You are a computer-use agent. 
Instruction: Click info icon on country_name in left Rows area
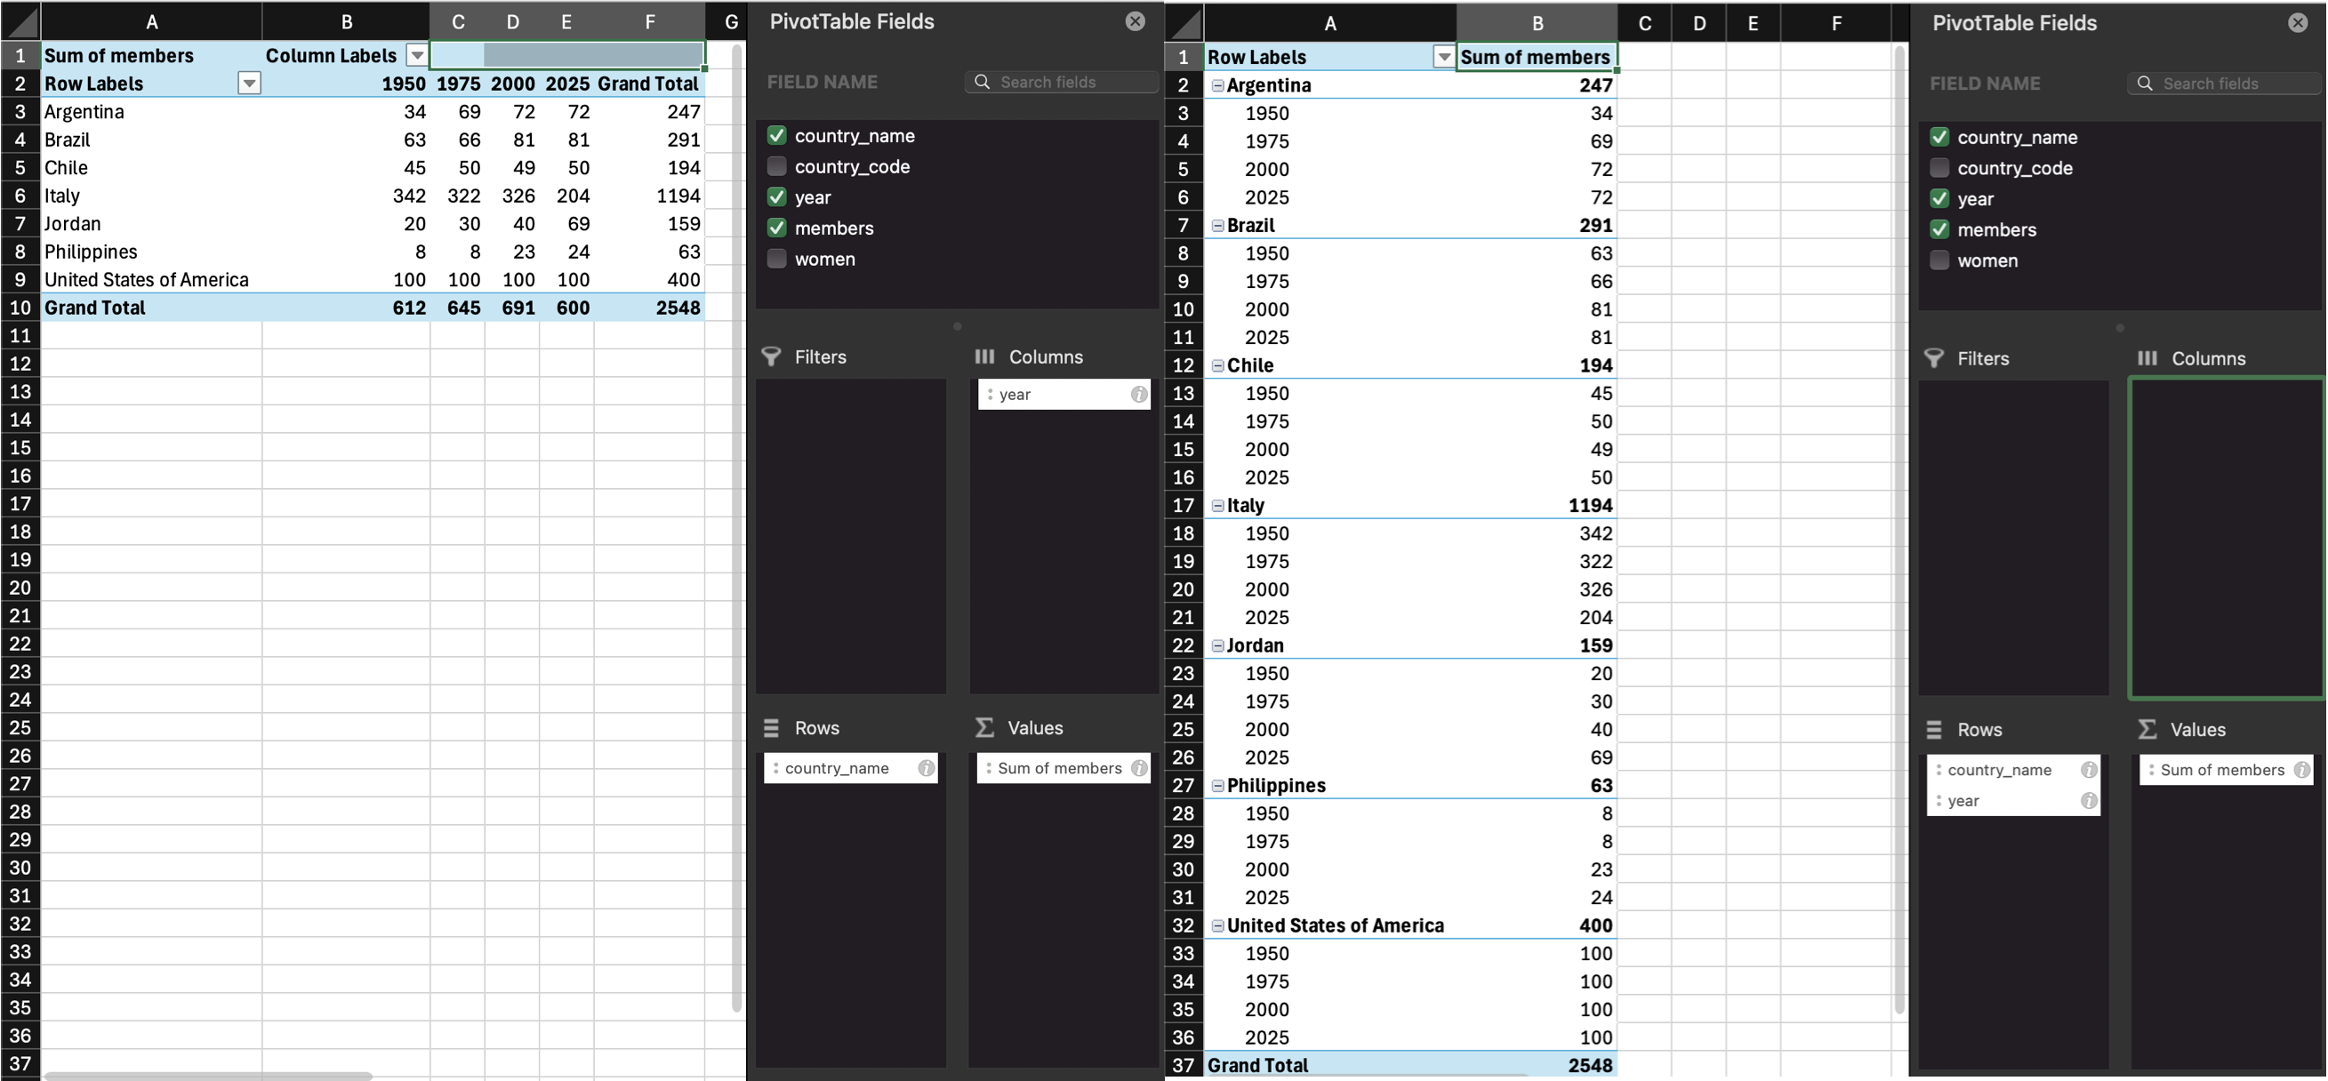pos(927,768)
